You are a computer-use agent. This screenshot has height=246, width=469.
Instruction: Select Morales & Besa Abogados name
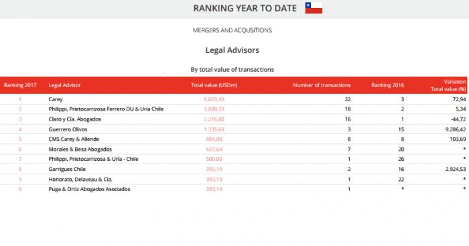tap(80, 149)
